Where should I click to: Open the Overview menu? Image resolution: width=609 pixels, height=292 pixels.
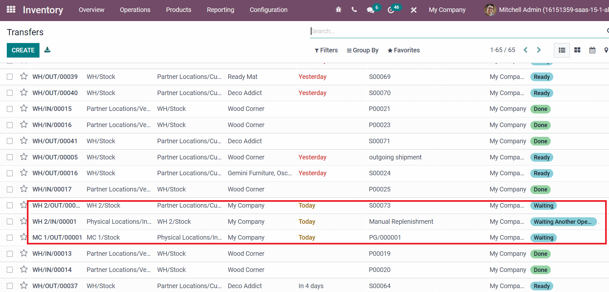click(92, 10)
